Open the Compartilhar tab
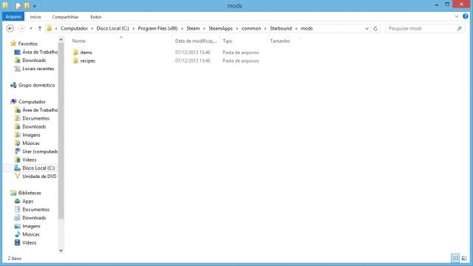 [x=65, y=17]
